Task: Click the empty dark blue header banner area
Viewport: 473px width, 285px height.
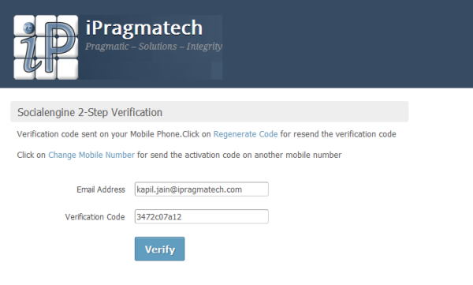Action: [347, 44]
